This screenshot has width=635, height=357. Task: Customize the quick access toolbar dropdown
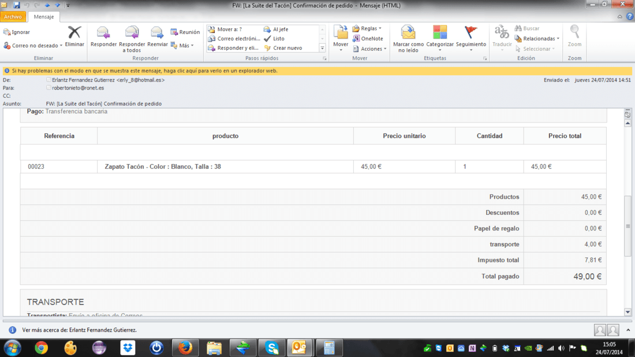coord(68,5)
